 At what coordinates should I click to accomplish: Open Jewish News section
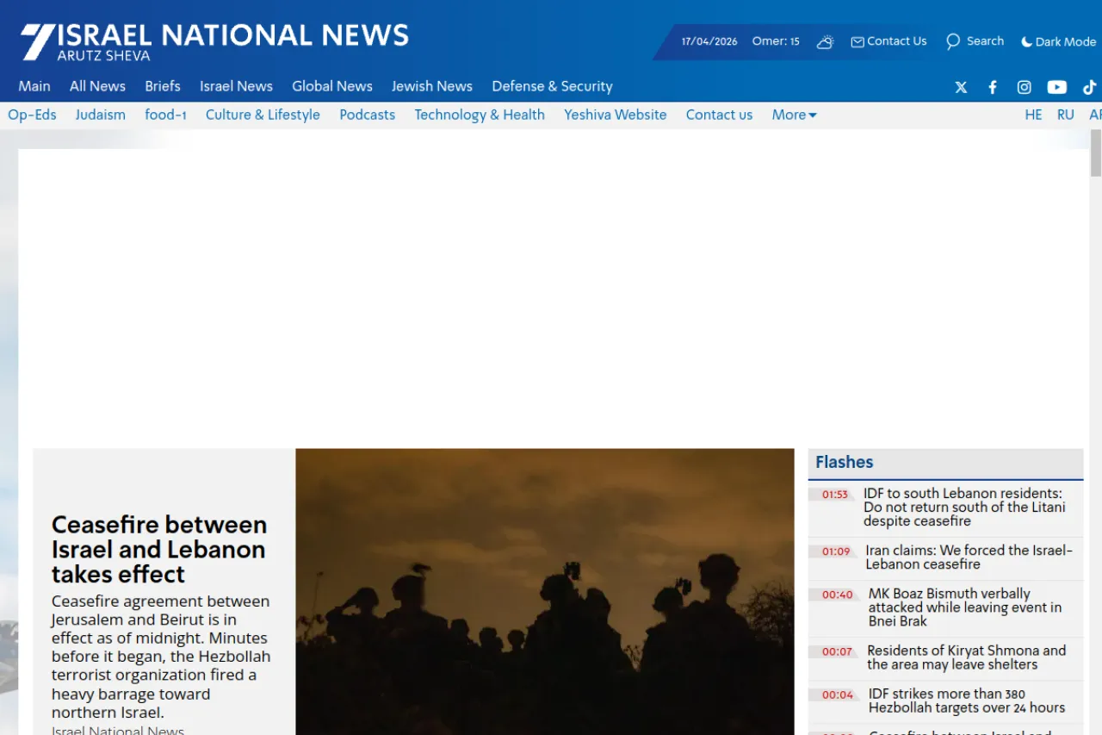tap(432, 86)
